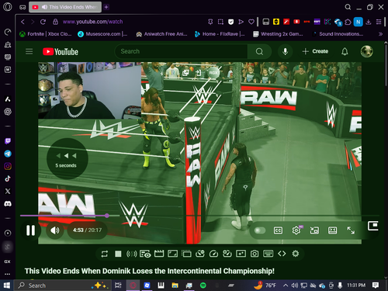Expand sidebar three-dots more options
The height and width of the screenshot is (291, 388).
click(x=8, y=274)
